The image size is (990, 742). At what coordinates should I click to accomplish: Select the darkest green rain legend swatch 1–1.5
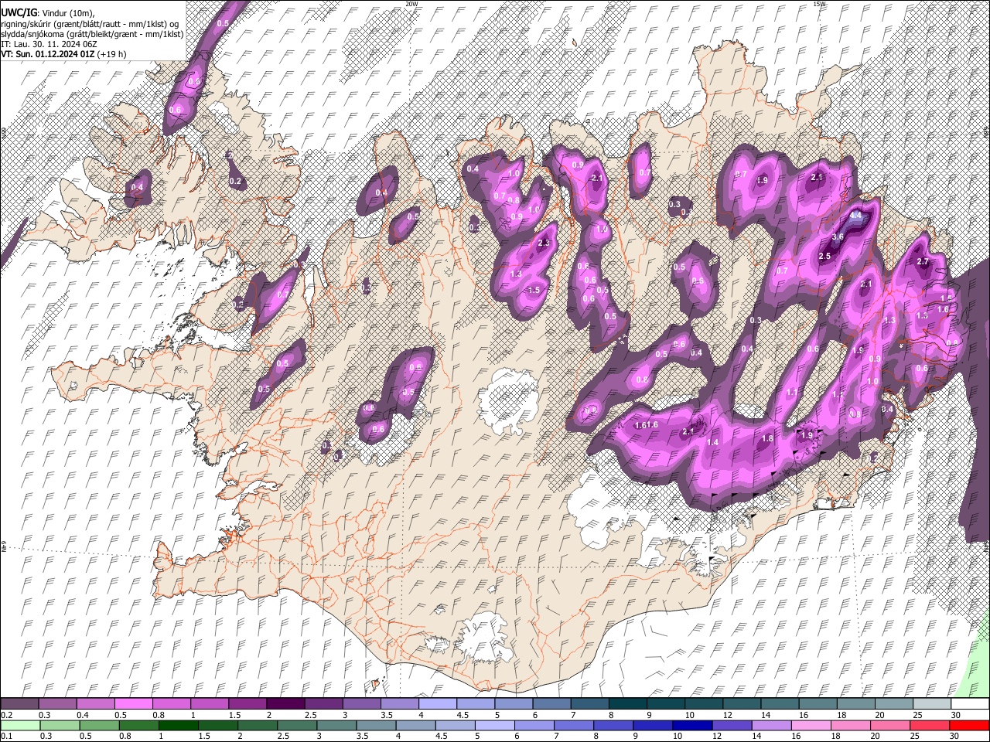[179, 725]
